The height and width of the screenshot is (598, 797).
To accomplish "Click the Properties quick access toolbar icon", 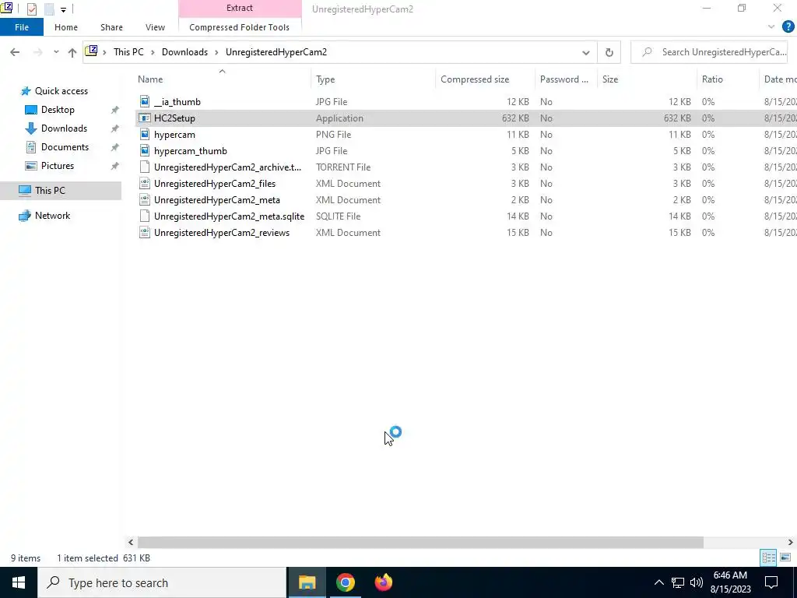I will point(31,9).
